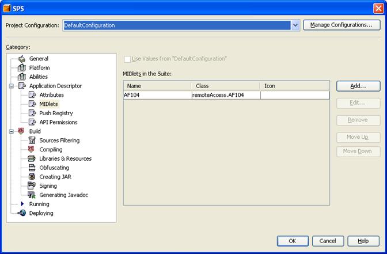Click the Add... button

[x=358, y=86]
